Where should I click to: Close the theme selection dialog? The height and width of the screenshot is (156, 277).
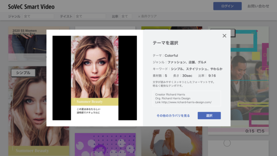(224, 36)
